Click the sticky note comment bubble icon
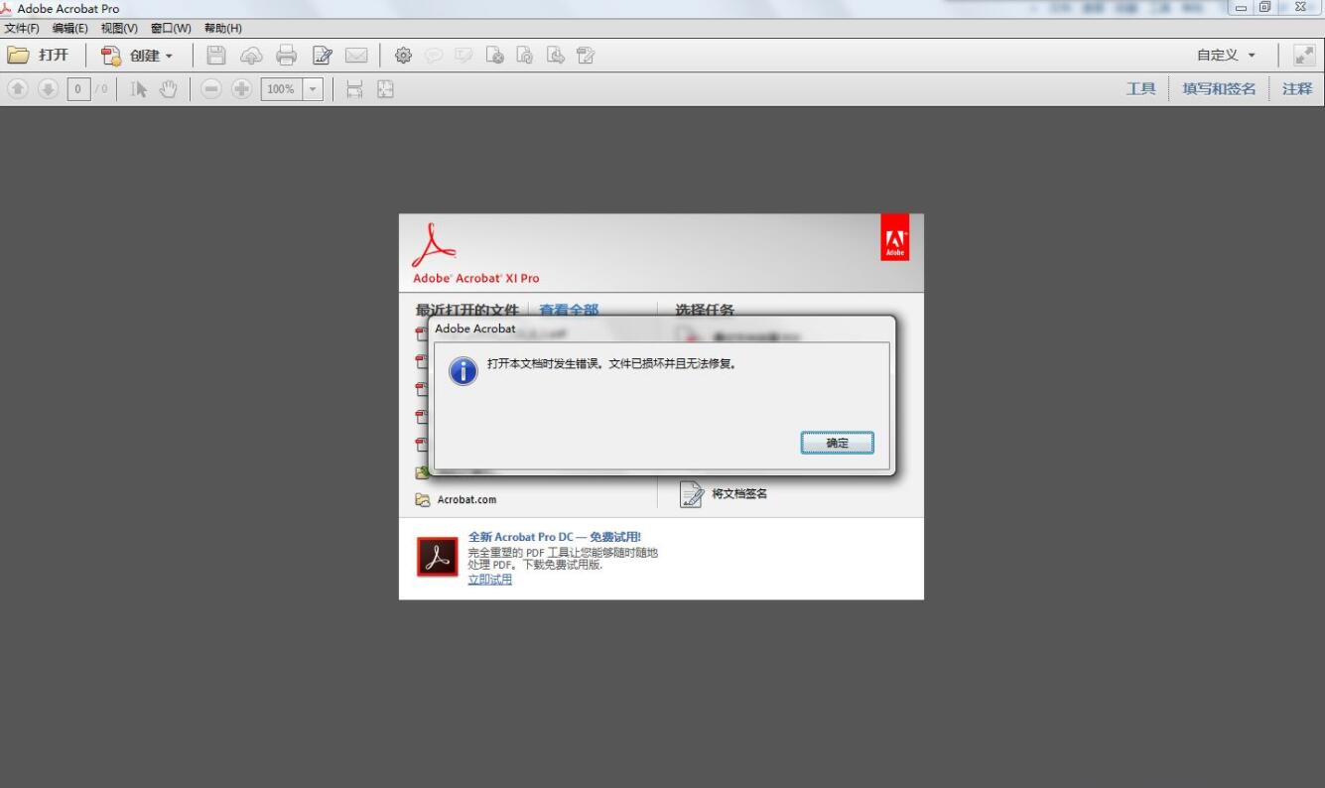The height and width of the screenshot is (788, 1325). coord(434,56)
